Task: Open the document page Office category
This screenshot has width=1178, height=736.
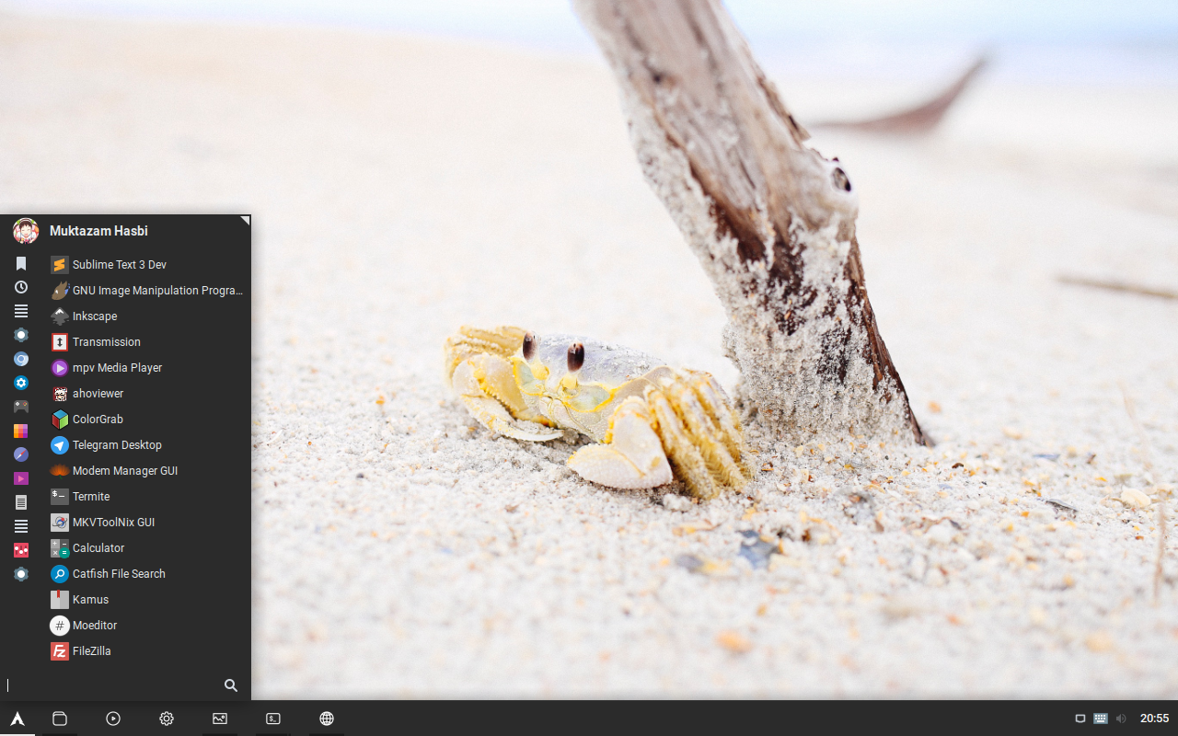Action: tap(20, 502)
